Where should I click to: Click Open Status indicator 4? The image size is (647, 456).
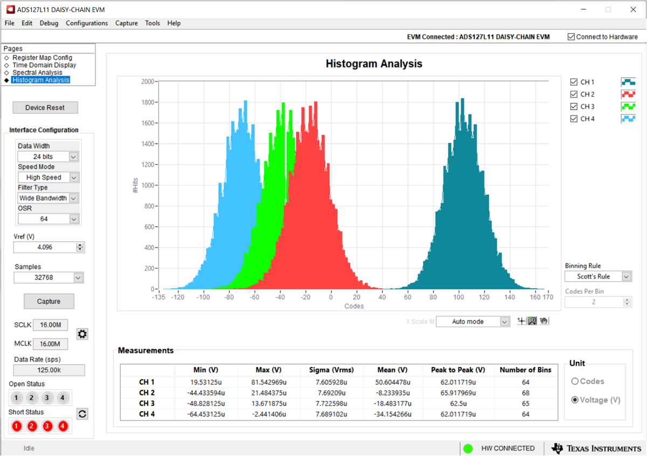[63, 398]
